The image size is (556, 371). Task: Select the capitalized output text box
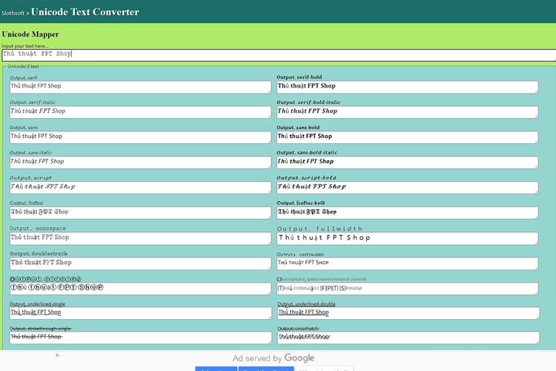tap(408, 264)
